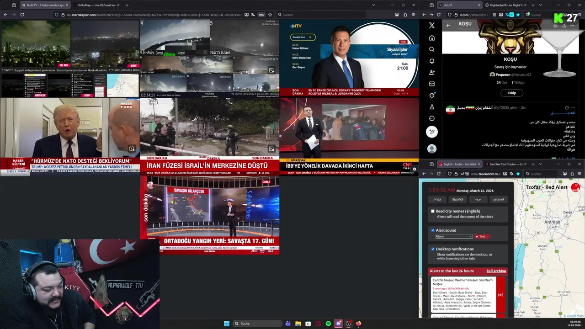Screen dimensions: 585x329
Task: Uncheck the 'Desktop notifications' checkbox
Action: (433, 249)
